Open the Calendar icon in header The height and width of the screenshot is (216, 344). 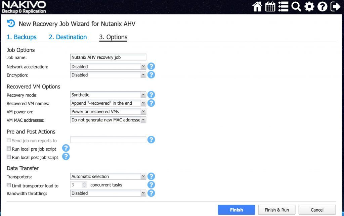point(270,7)
